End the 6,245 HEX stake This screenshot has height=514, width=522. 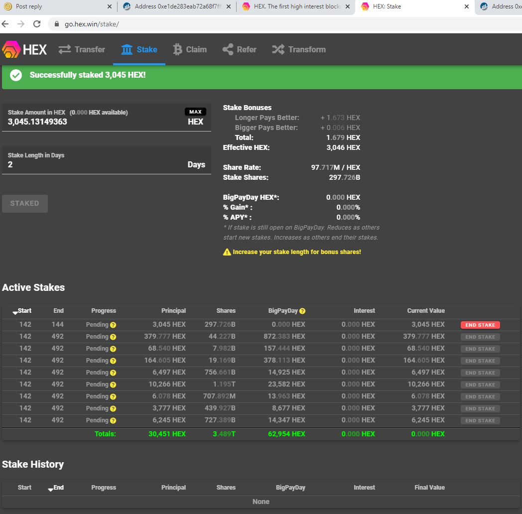480,421
